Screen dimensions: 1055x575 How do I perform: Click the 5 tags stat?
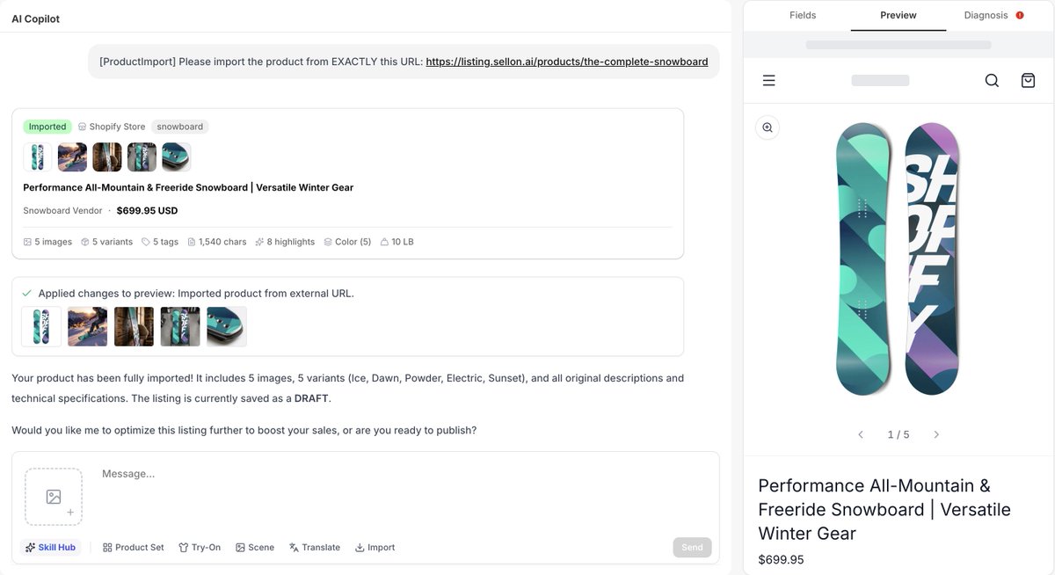[x=160, y=242]
